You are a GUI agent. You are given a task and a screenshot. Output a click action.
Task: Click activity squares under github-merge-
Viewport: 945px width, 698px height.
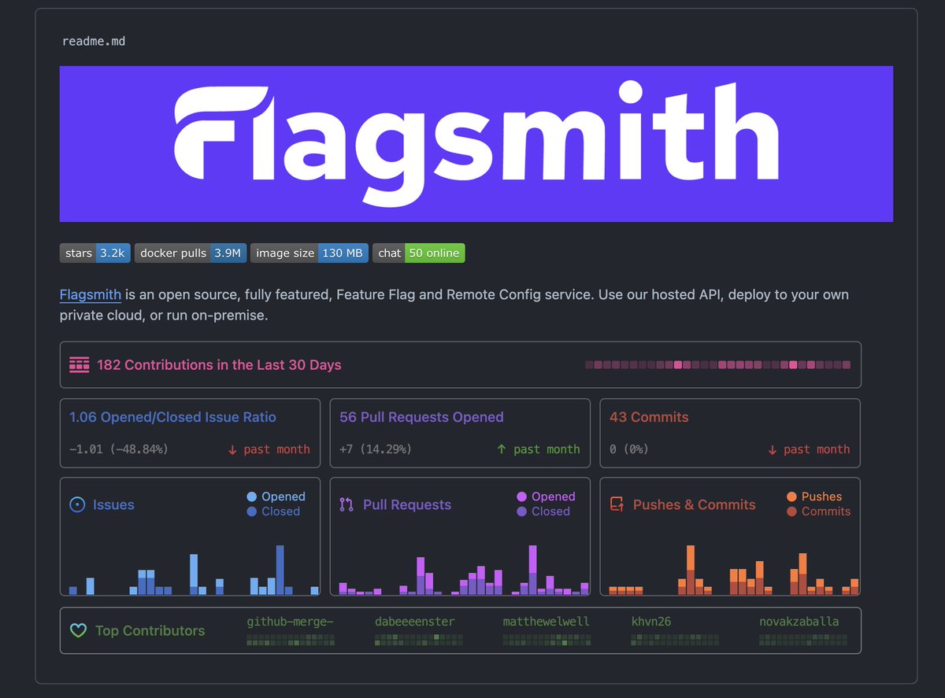tap(291, 640)
